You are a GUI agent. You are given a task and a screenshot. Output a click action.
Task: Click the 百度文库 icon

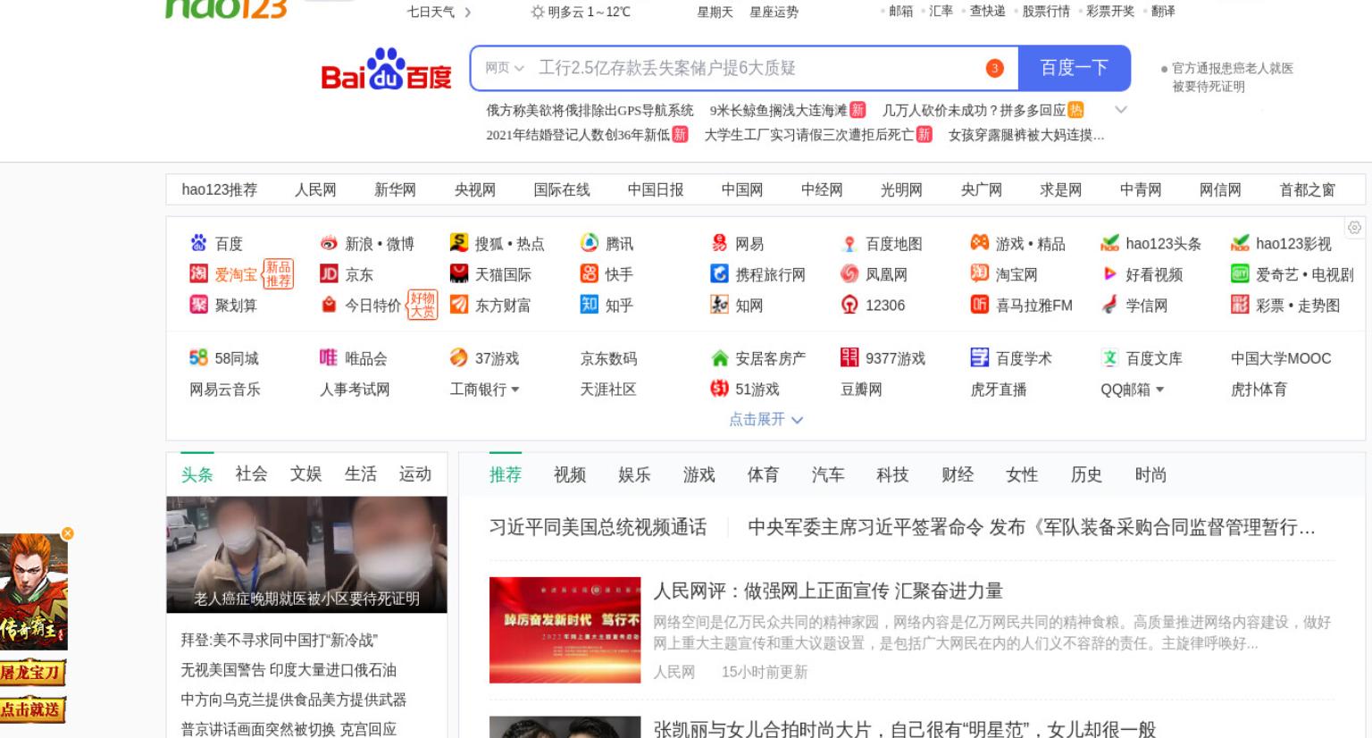[1109, 357]
